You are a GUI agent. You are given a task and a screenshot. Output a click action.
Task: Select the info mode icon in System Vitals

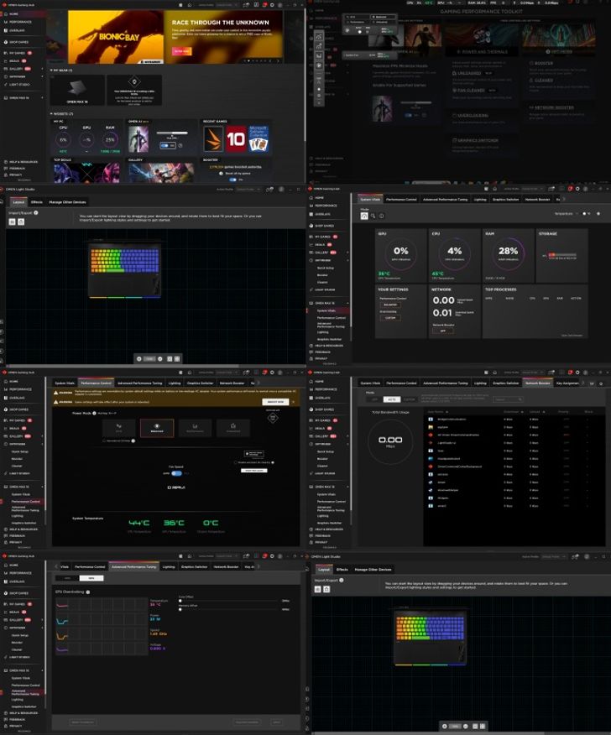pos(381,216)
